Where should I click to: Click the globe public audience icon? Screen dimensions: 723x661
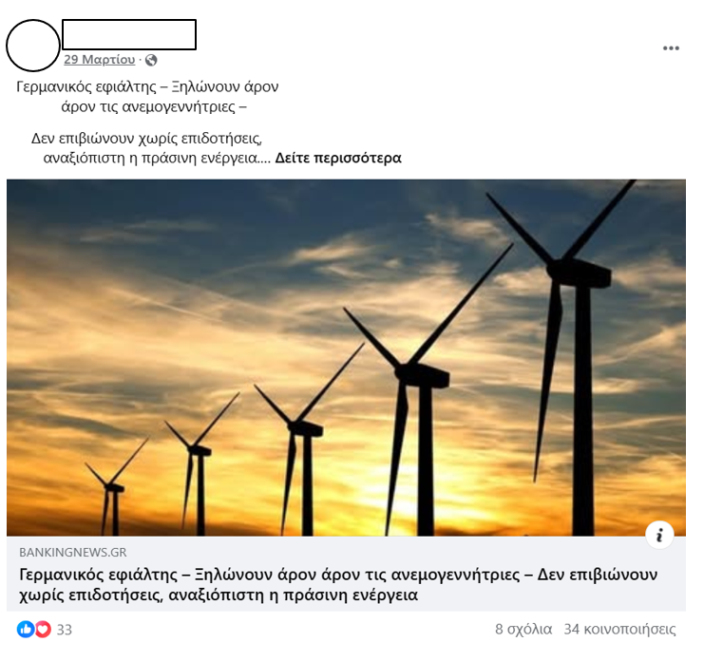(x=151, y=60)
